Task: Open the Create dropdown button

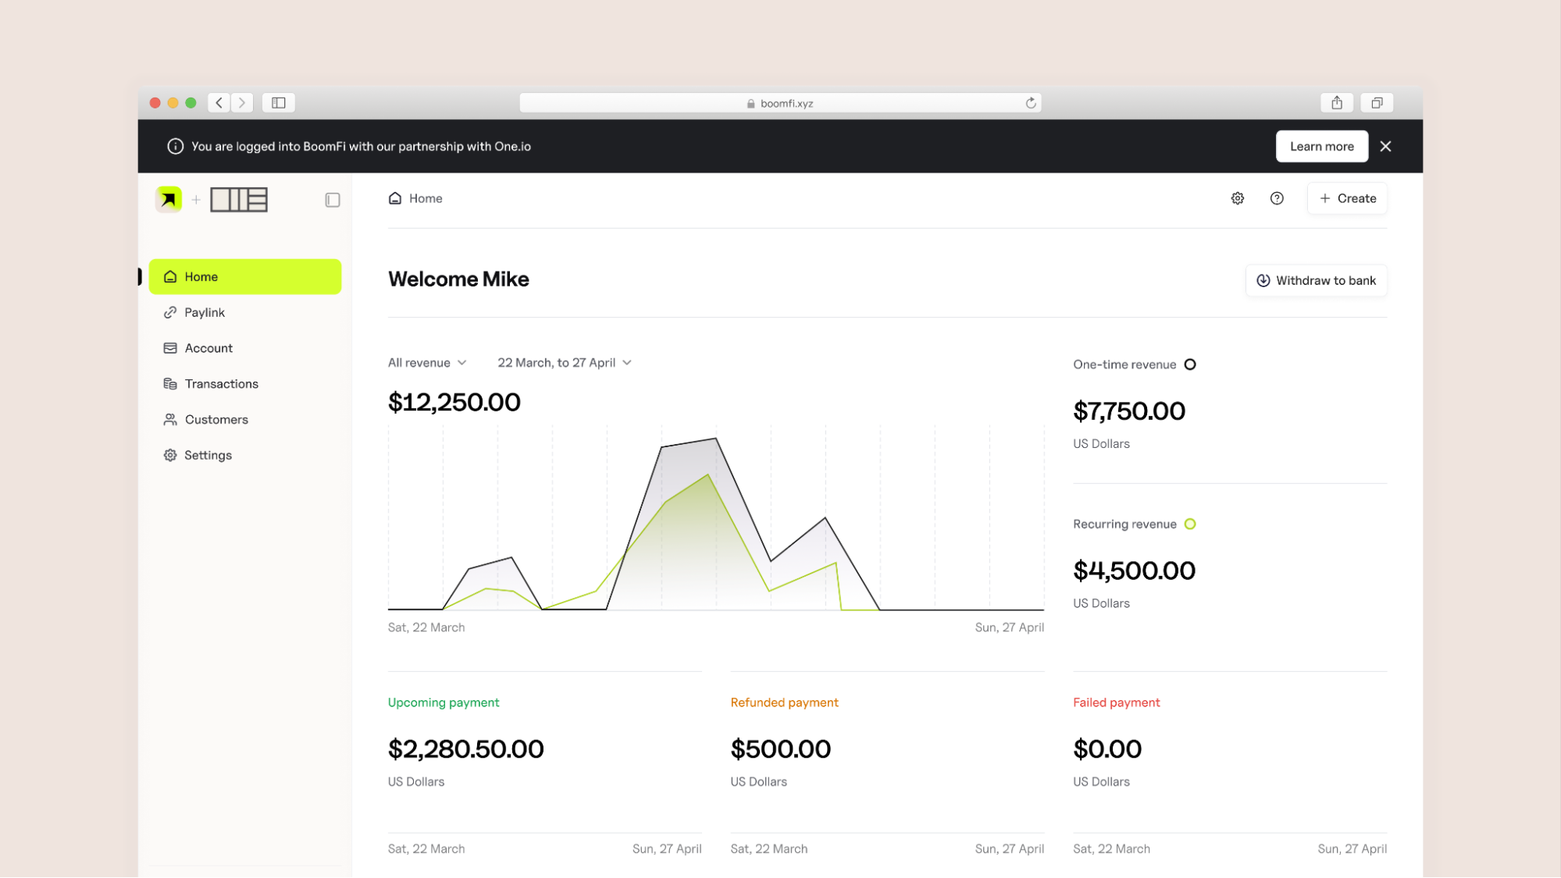Action: pos(1347,198)
